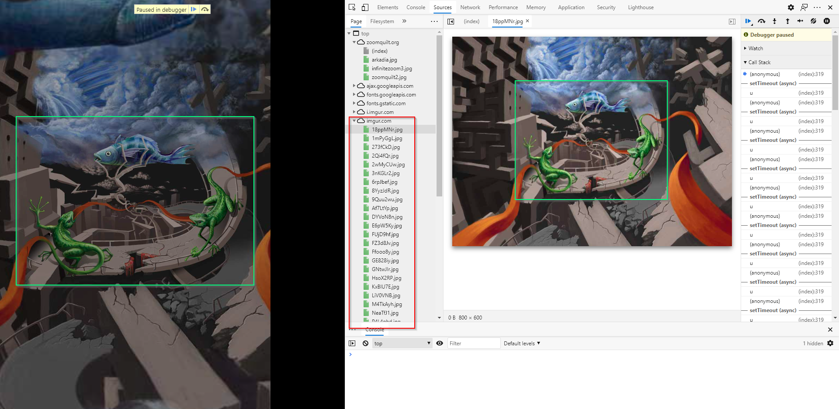The height and width of the screenshot is (409, 839).
Task: Select 2wMyCUw.jpg file
Action: [x=388, y=165]
